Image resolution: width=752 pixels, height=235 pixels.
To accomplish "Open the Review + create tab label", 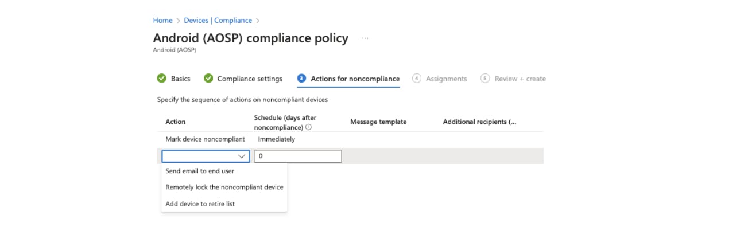I will (520, 79).
